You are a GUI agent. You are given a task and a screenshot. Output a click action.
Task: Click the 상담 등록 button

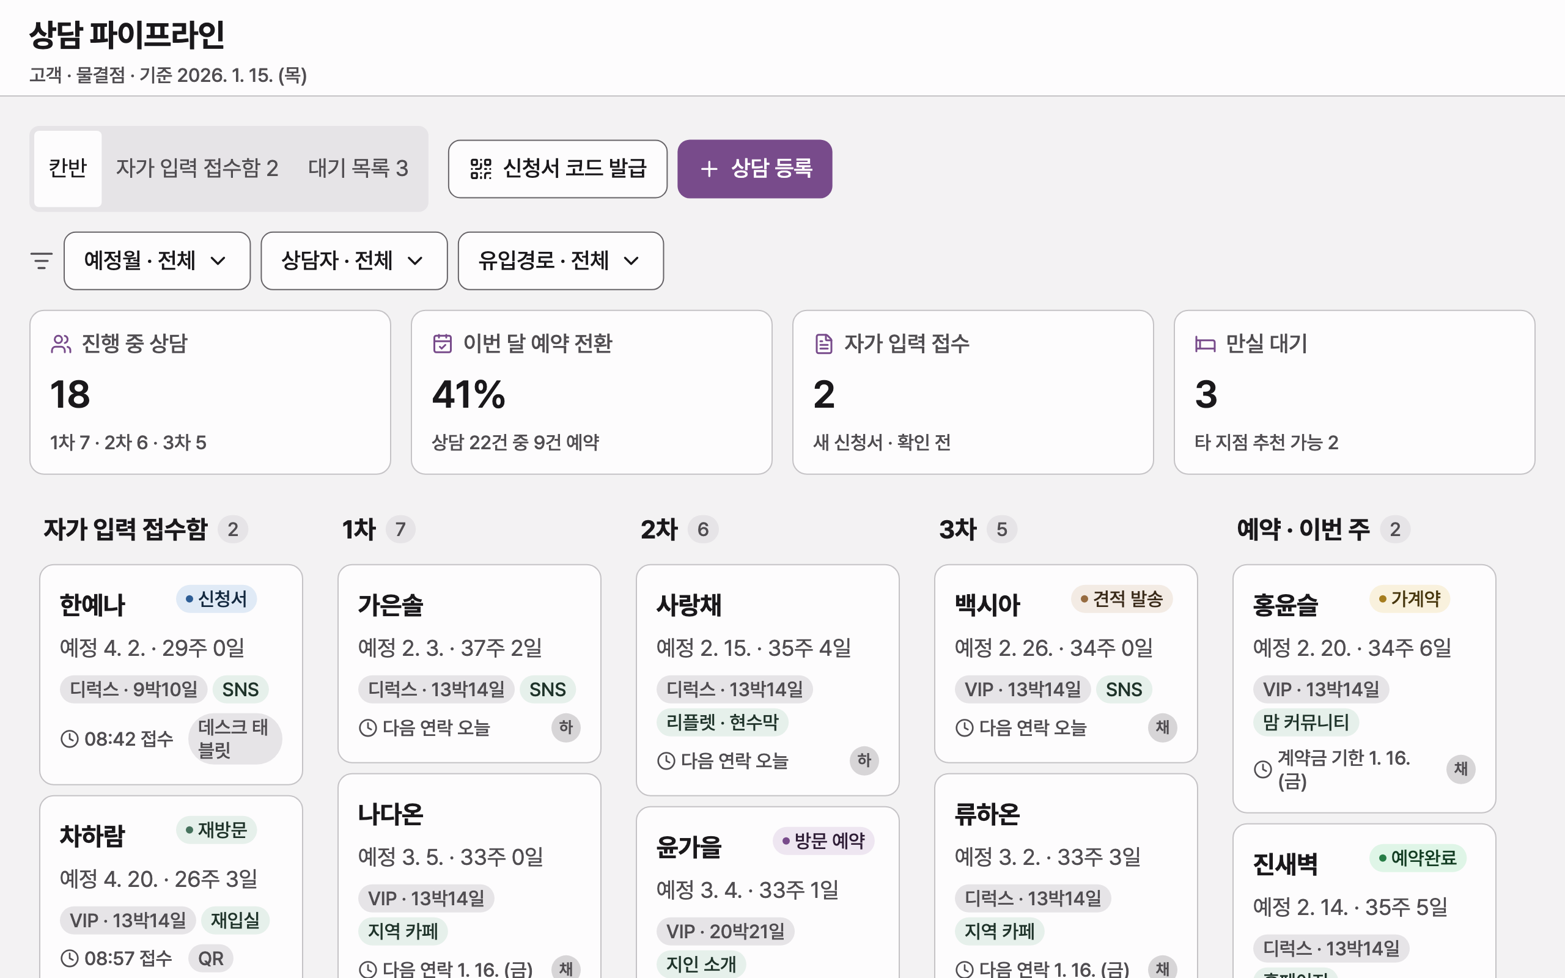[x=755, y=169]
